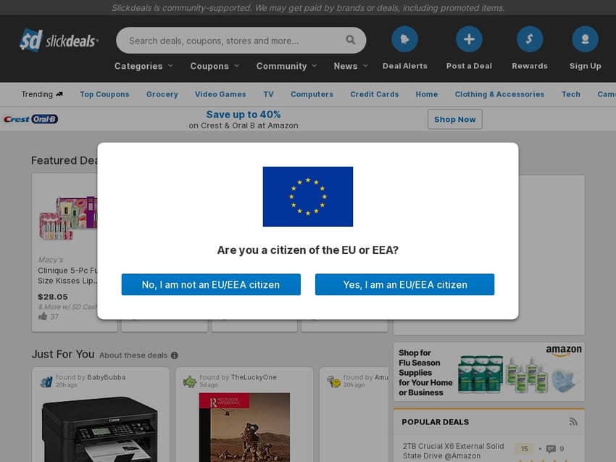Open Deal Alerts via its circular icon
616x462 pixels.
[404, 38]
